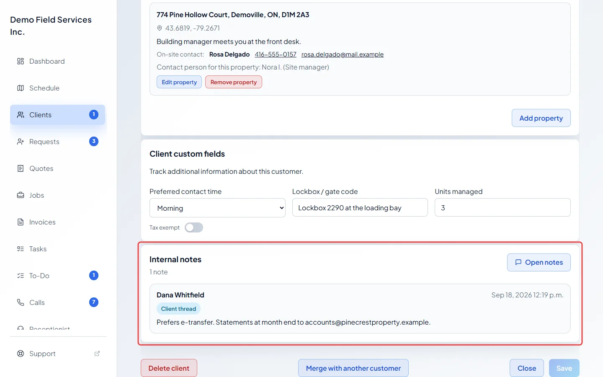Click the Requests person-plus icon
The image size is (603, 377).
click(21, 142)
